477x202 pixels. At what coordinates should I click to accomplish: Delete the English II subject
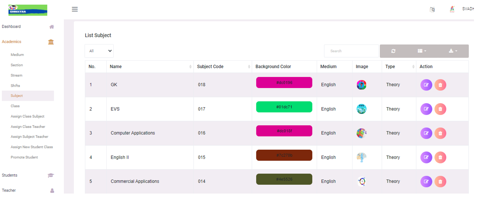[440, 157]
